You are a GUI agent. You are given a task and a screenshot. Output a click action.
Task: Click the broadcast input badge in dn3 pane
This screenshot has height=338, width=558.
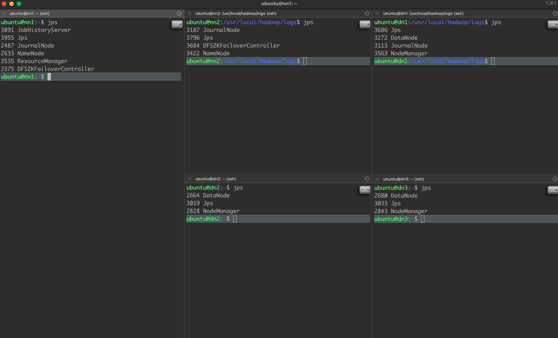click(552, 190)
